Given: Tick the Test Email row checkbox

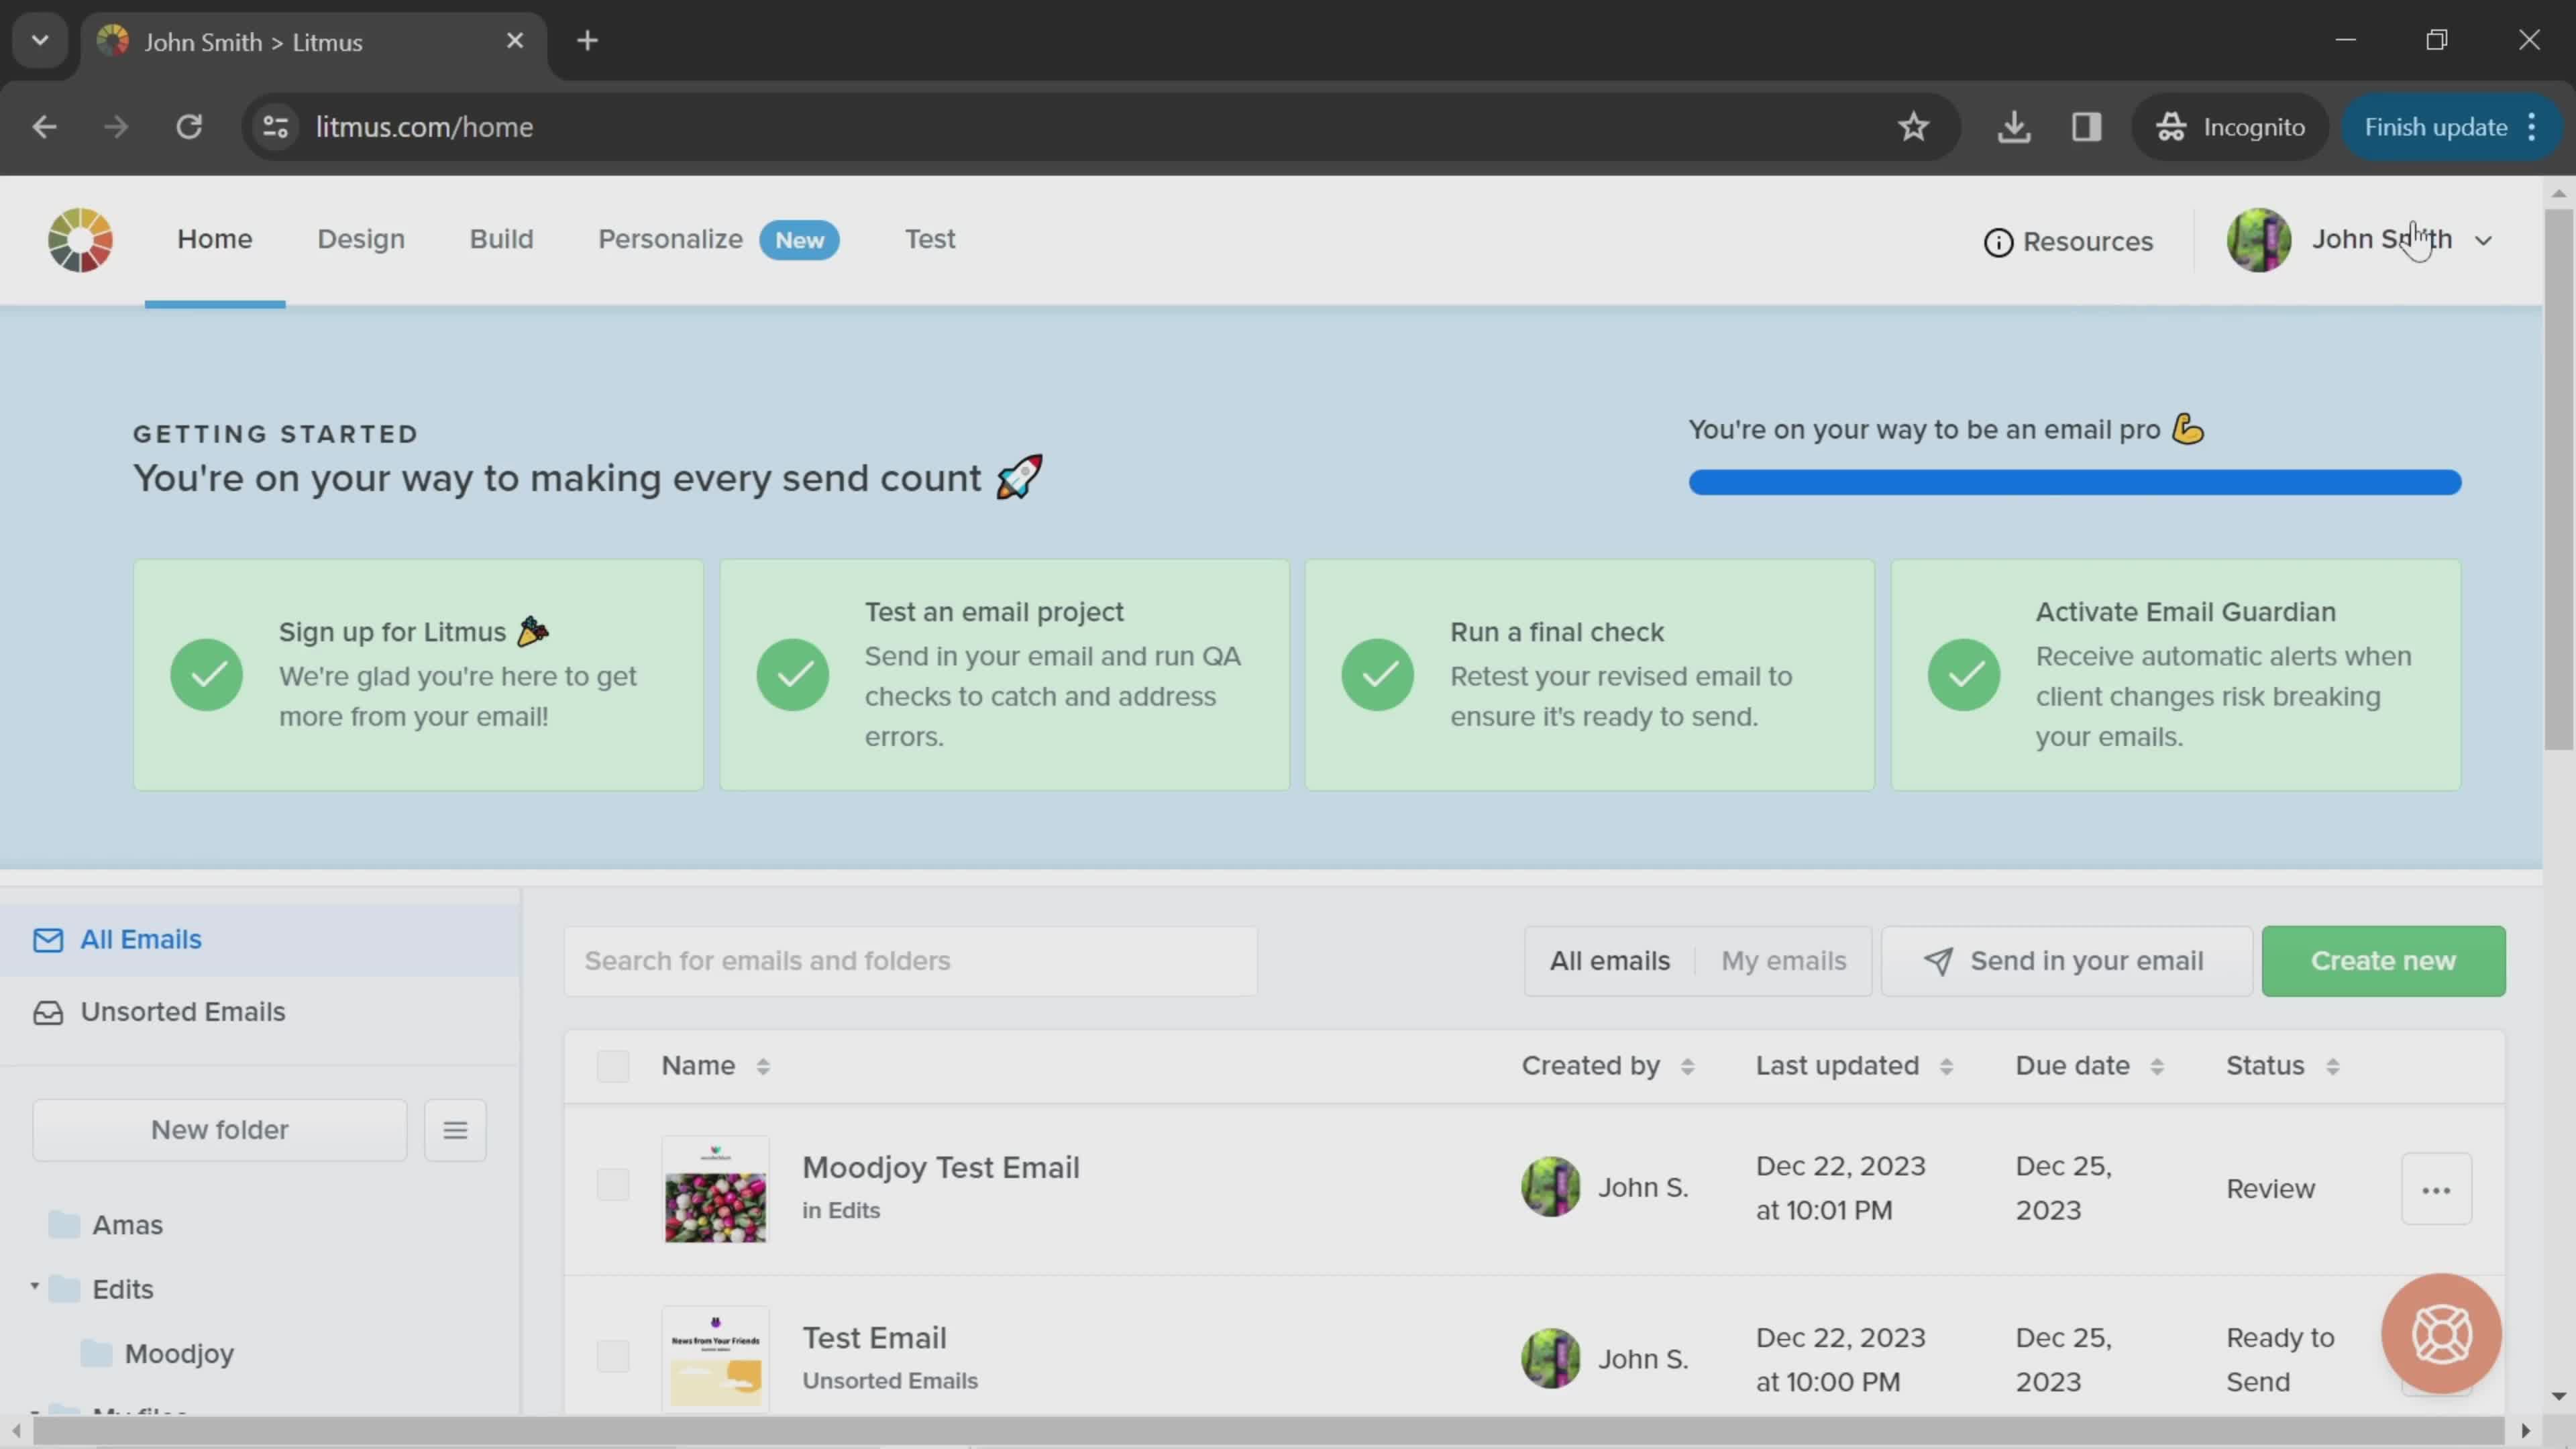Looking at the screenshot, I should (613, 1357).
